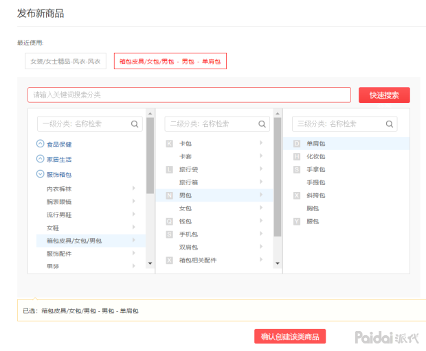Click the magnifier icon in 二级分类 search
Viewport: 426px width, 351px height.
pos(262,124)
